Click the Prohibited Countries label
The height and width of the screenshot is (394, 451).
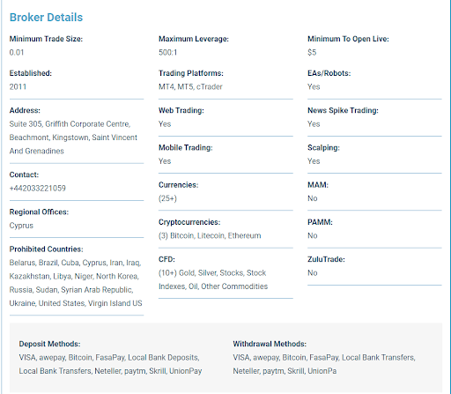pyautogui.click(x=47, y=249)
